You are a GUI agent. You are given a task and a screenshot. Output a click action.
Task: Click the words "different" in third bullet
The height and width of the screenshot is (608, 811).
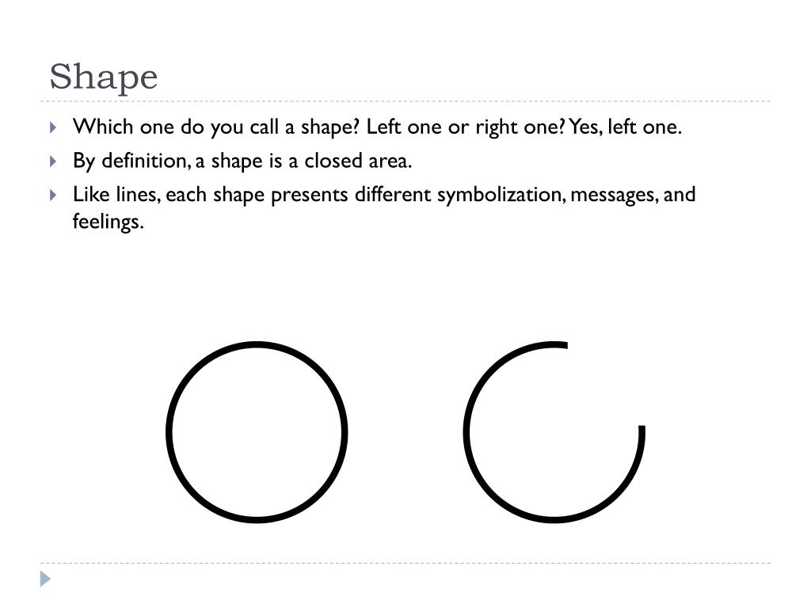[393, 195]
